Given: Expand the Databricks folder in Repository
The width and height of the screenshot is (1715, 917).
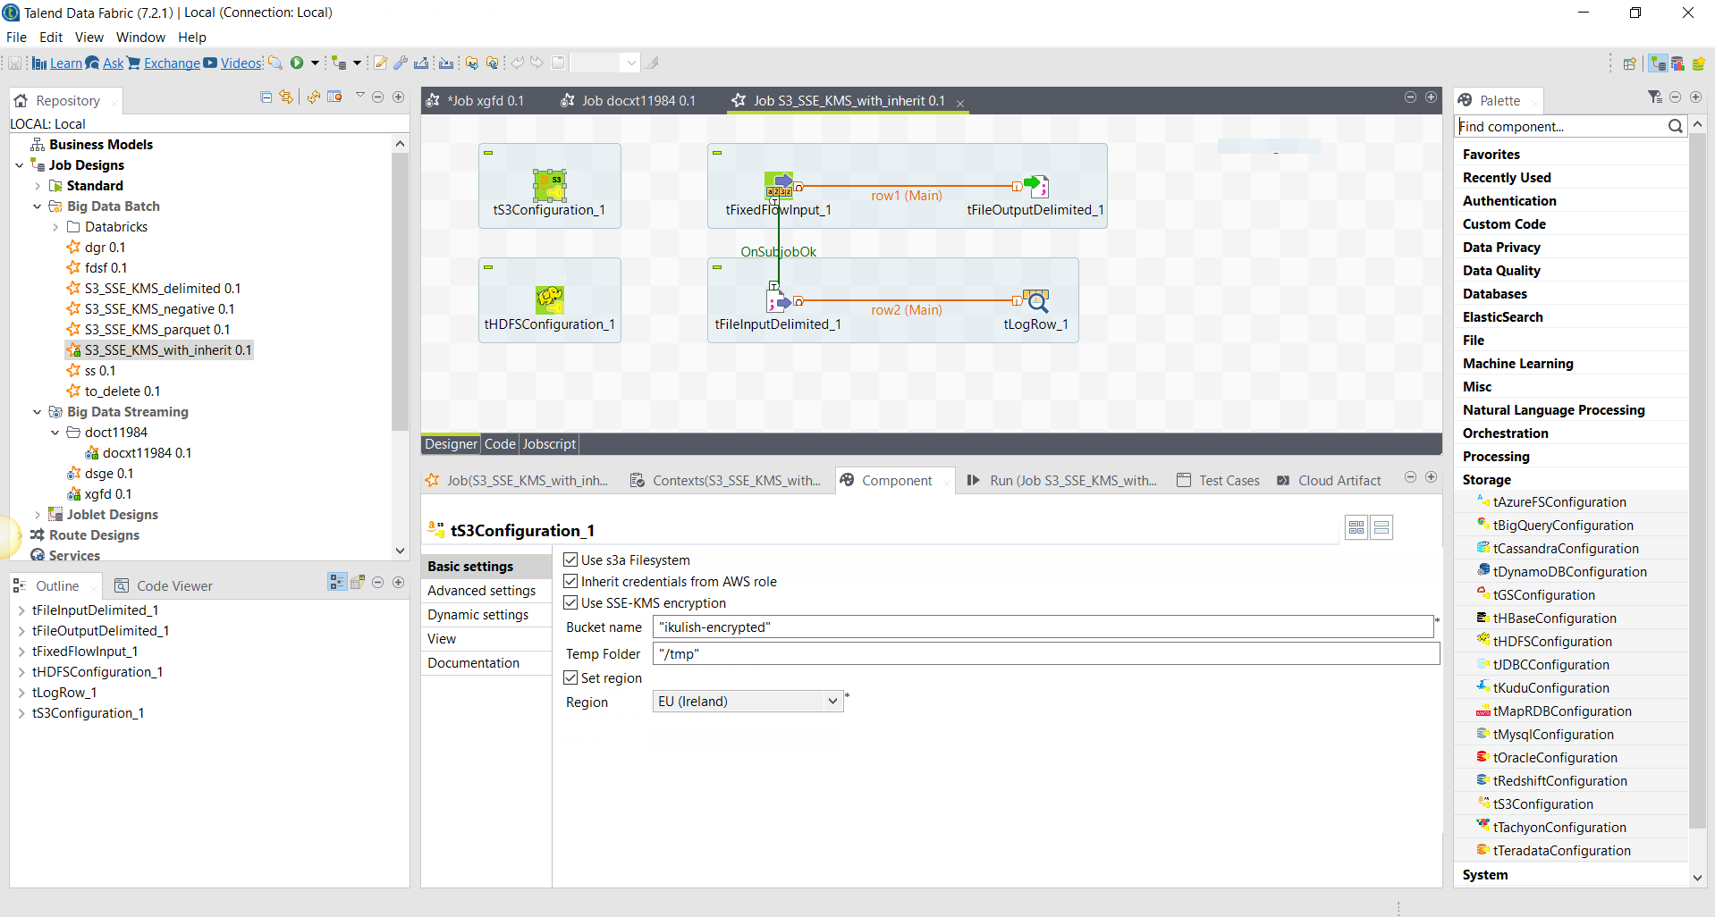Looking at the screenshot, I should coord(55,227).
